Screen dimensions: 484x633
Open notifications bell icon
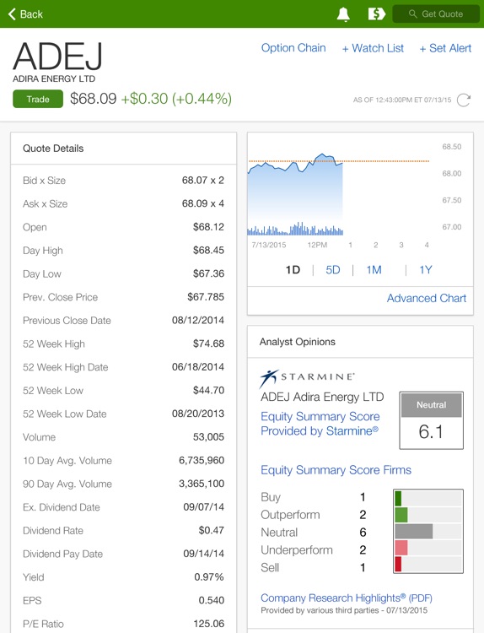[343, 14]
